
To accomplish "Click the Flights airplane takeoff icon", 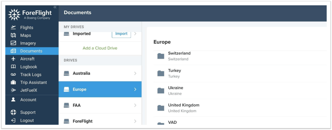I will [x=13, y=28].
